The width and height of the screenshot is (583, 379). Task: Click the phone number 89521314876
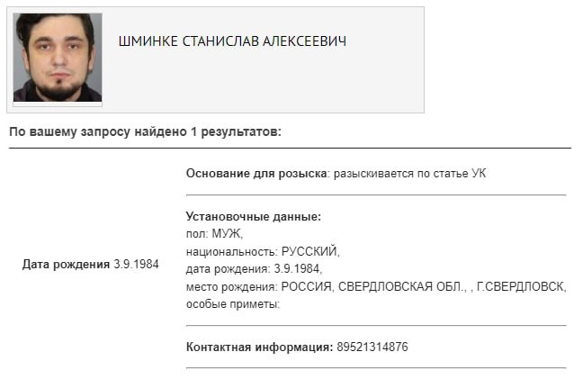coord(372,347)
